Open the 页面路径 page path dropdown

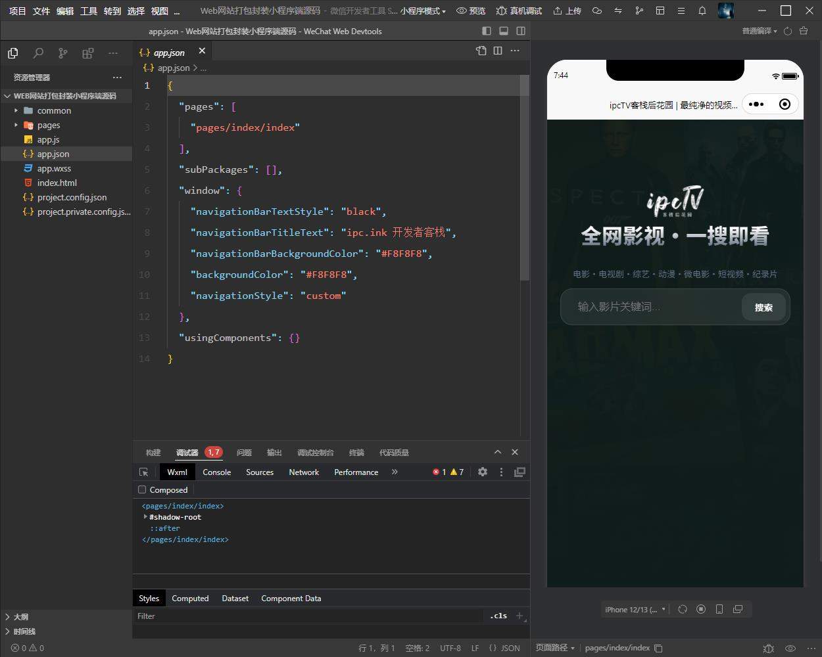555,648
